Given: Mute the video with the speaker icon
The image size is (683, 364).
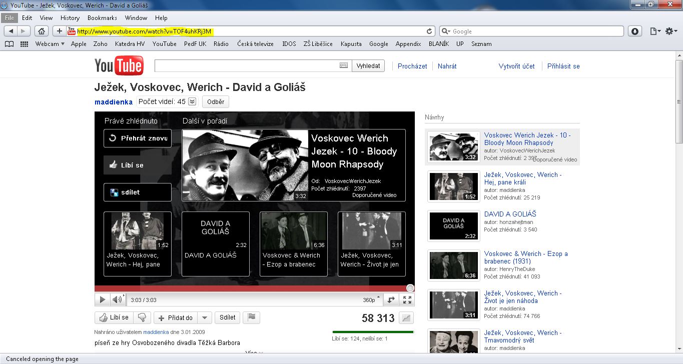Looking at the screenshot, I should click(x=117, y=299).
